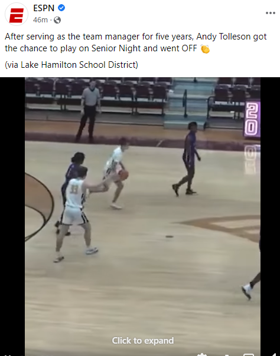Click the referee standing at the sideline
The width and height of the screenshot is (280, 356).
(x=89, y=111)
